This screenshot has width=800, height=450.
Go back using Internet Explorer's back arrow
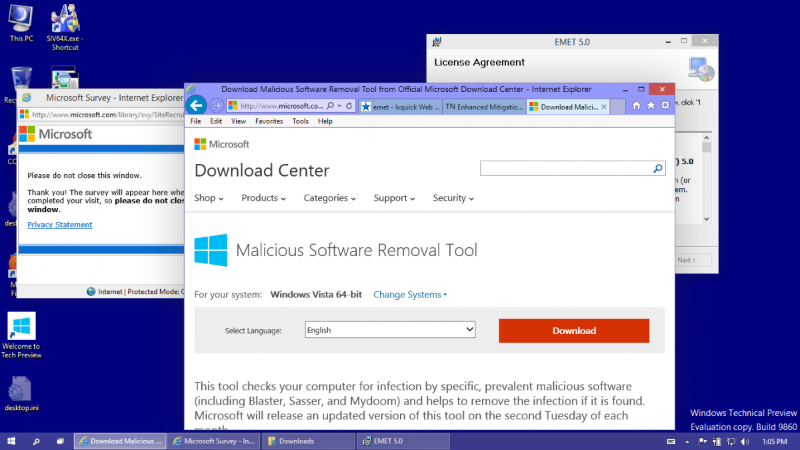pos(195,105)
